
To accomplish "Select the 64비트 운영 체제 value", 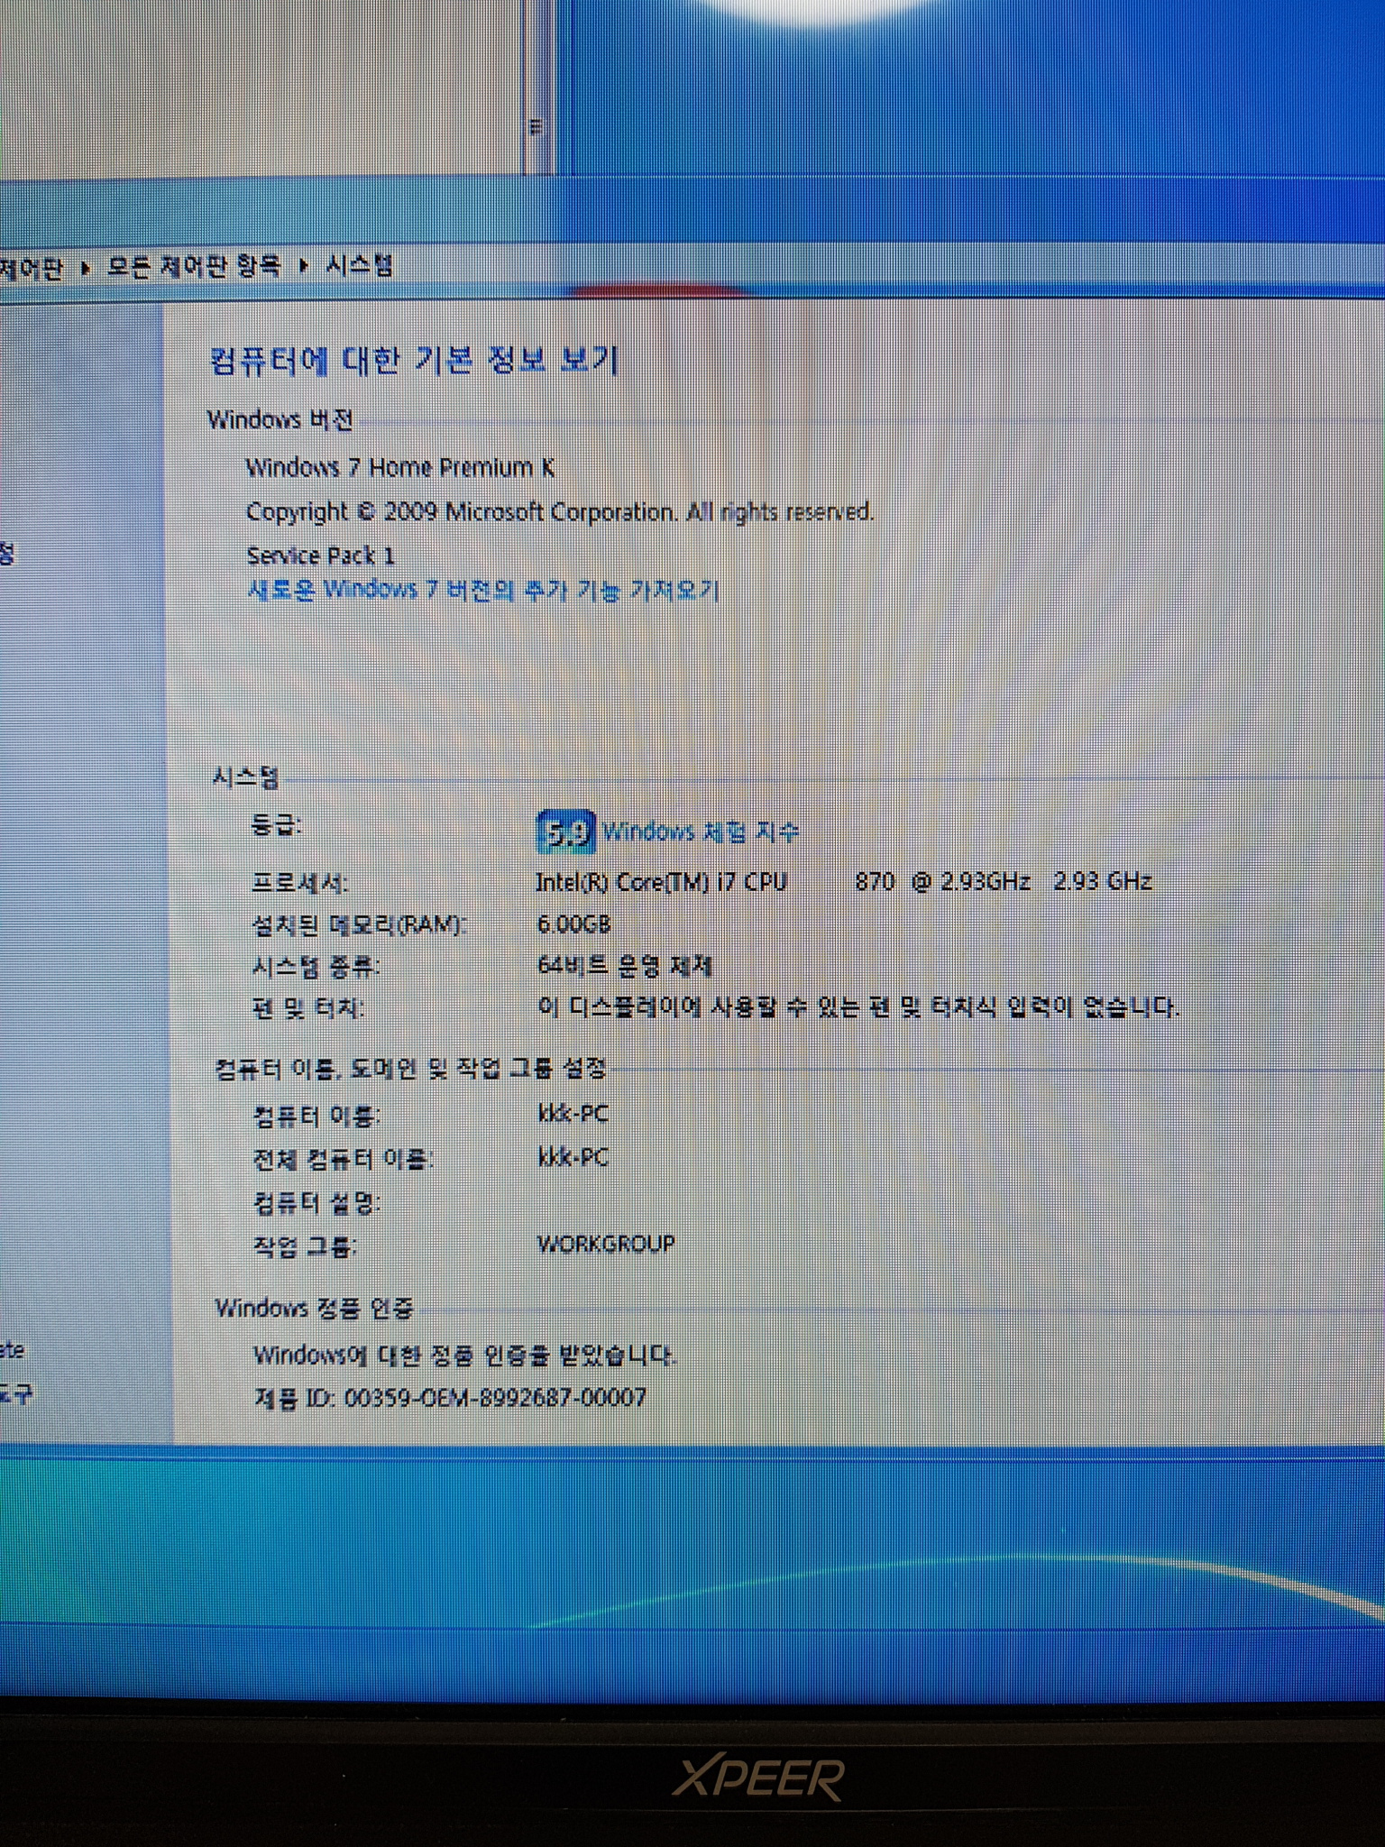I will 625,966.
